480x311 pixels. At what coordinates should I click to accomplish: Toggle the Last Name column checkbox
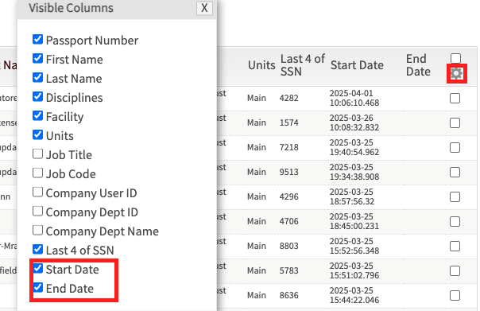(x=37, y=77)
